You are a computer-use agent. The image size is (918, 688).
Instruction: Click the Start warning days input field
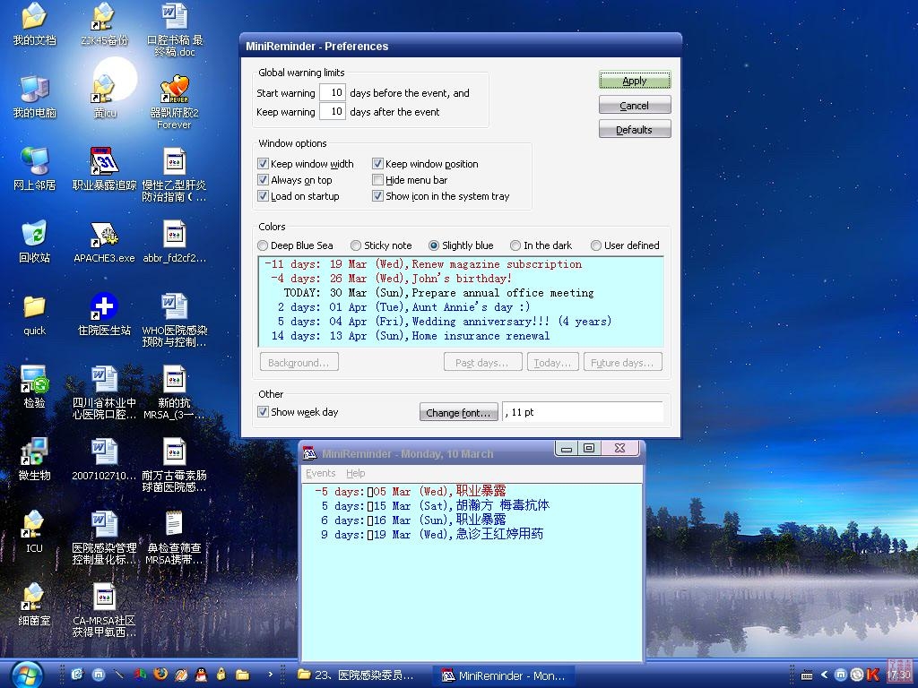pyautogui.click(x=333, y=93)
